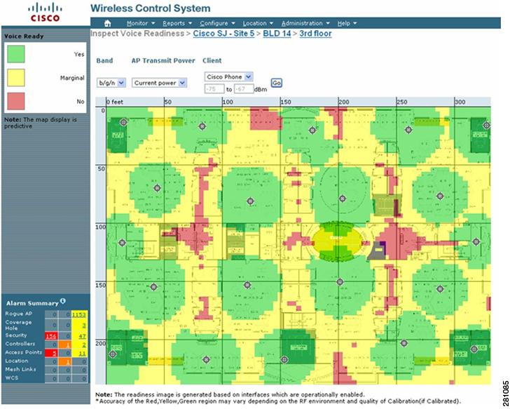Select the AP marker on the left edge at 100 feet

(122, 243)
